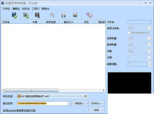This screenshot has width=154, height=114.
Task: Open the 分割 dropdown
Action: (139, 58)
